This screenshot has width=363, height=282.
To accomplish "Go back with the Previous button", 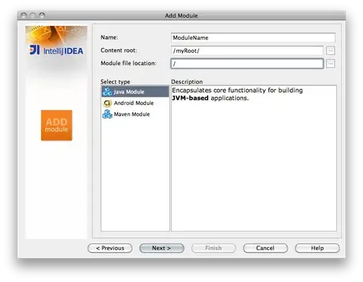I will (110, 248).
